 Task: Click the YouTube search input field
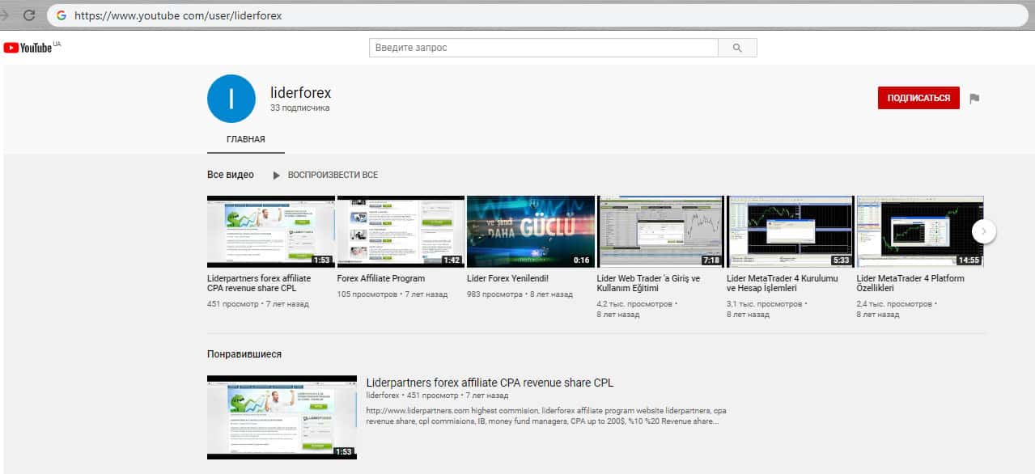pos(543,48)
